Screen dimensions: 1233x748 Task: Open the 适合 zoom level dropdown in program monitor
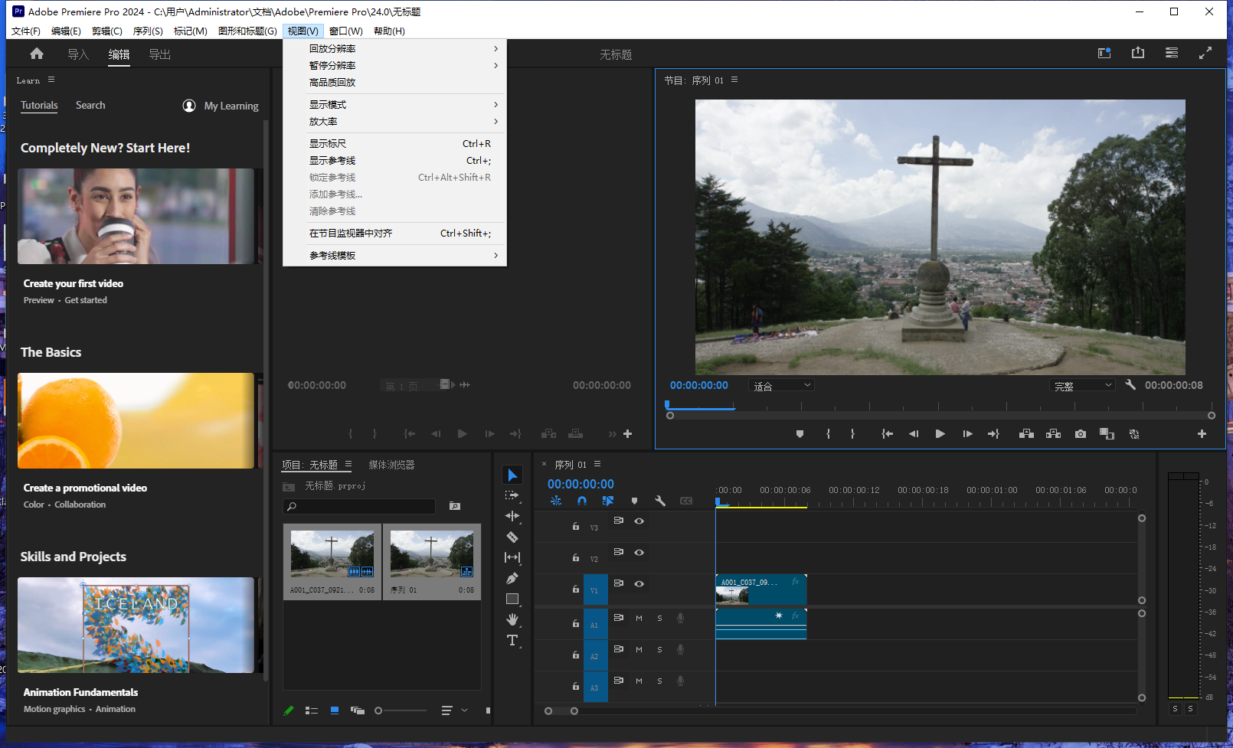pyautogui.click(x=780, y=385)
